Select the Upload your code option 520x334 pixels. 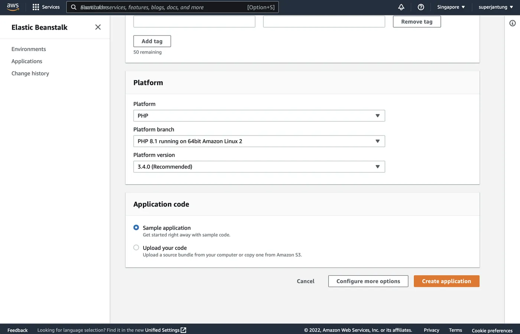(136, 248)
